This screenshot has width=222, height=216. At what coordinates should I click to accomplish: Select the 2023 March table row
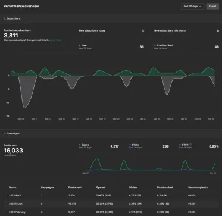pyautogui.click(x=111, y=204)
